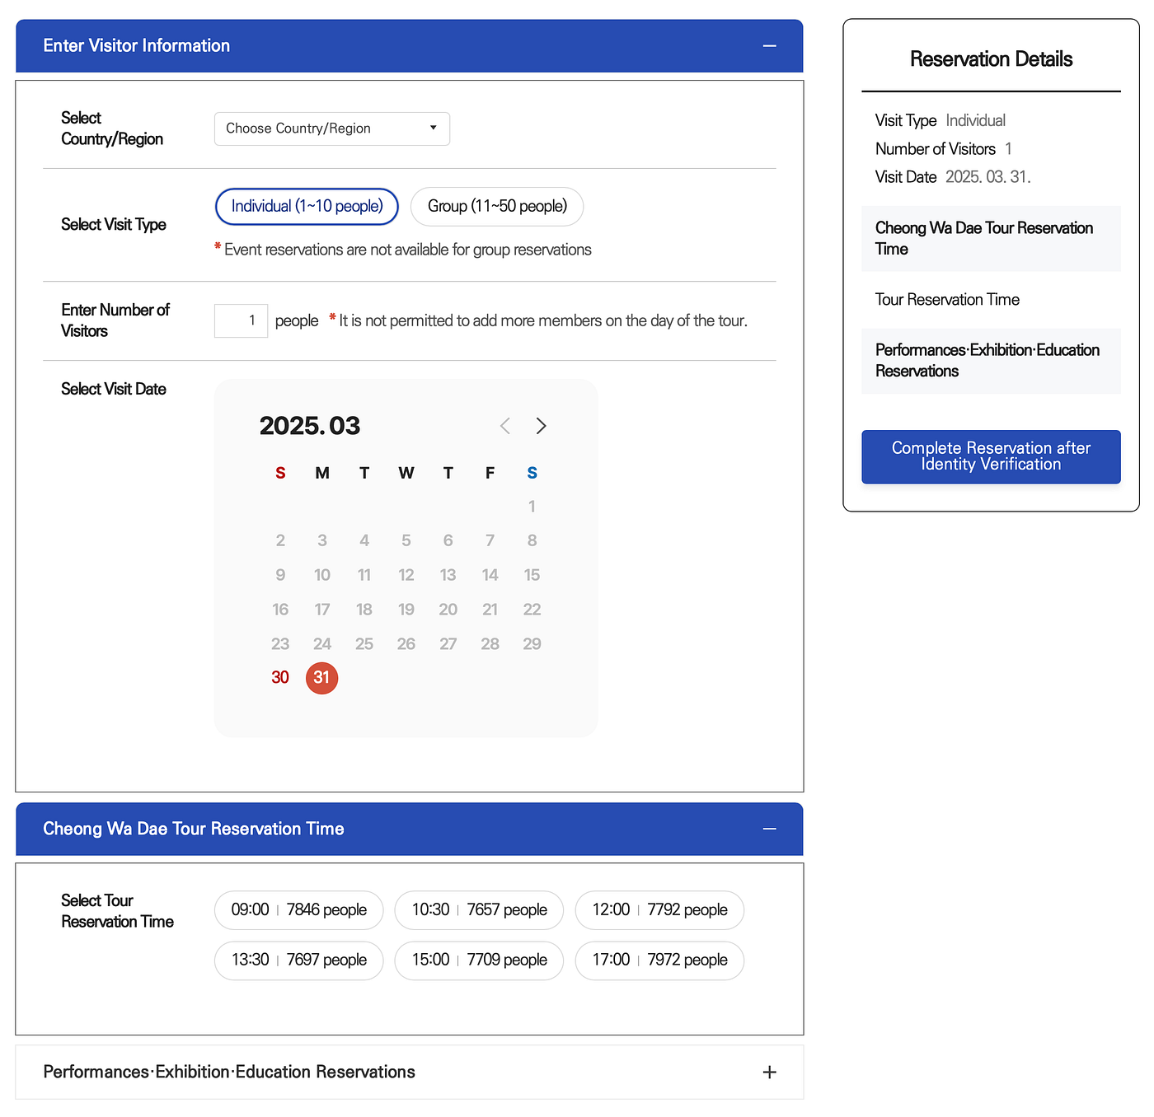The image size is (1154, 1117).
Task: Click the Performances·Exhibition·Education Reservations summary row
Action: point(991,361)
